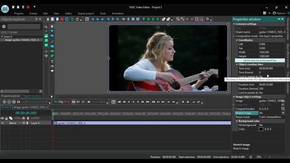Screen dimensions: 290x163
Task: Click Set the same size as parent button
Action: (260, 60)
